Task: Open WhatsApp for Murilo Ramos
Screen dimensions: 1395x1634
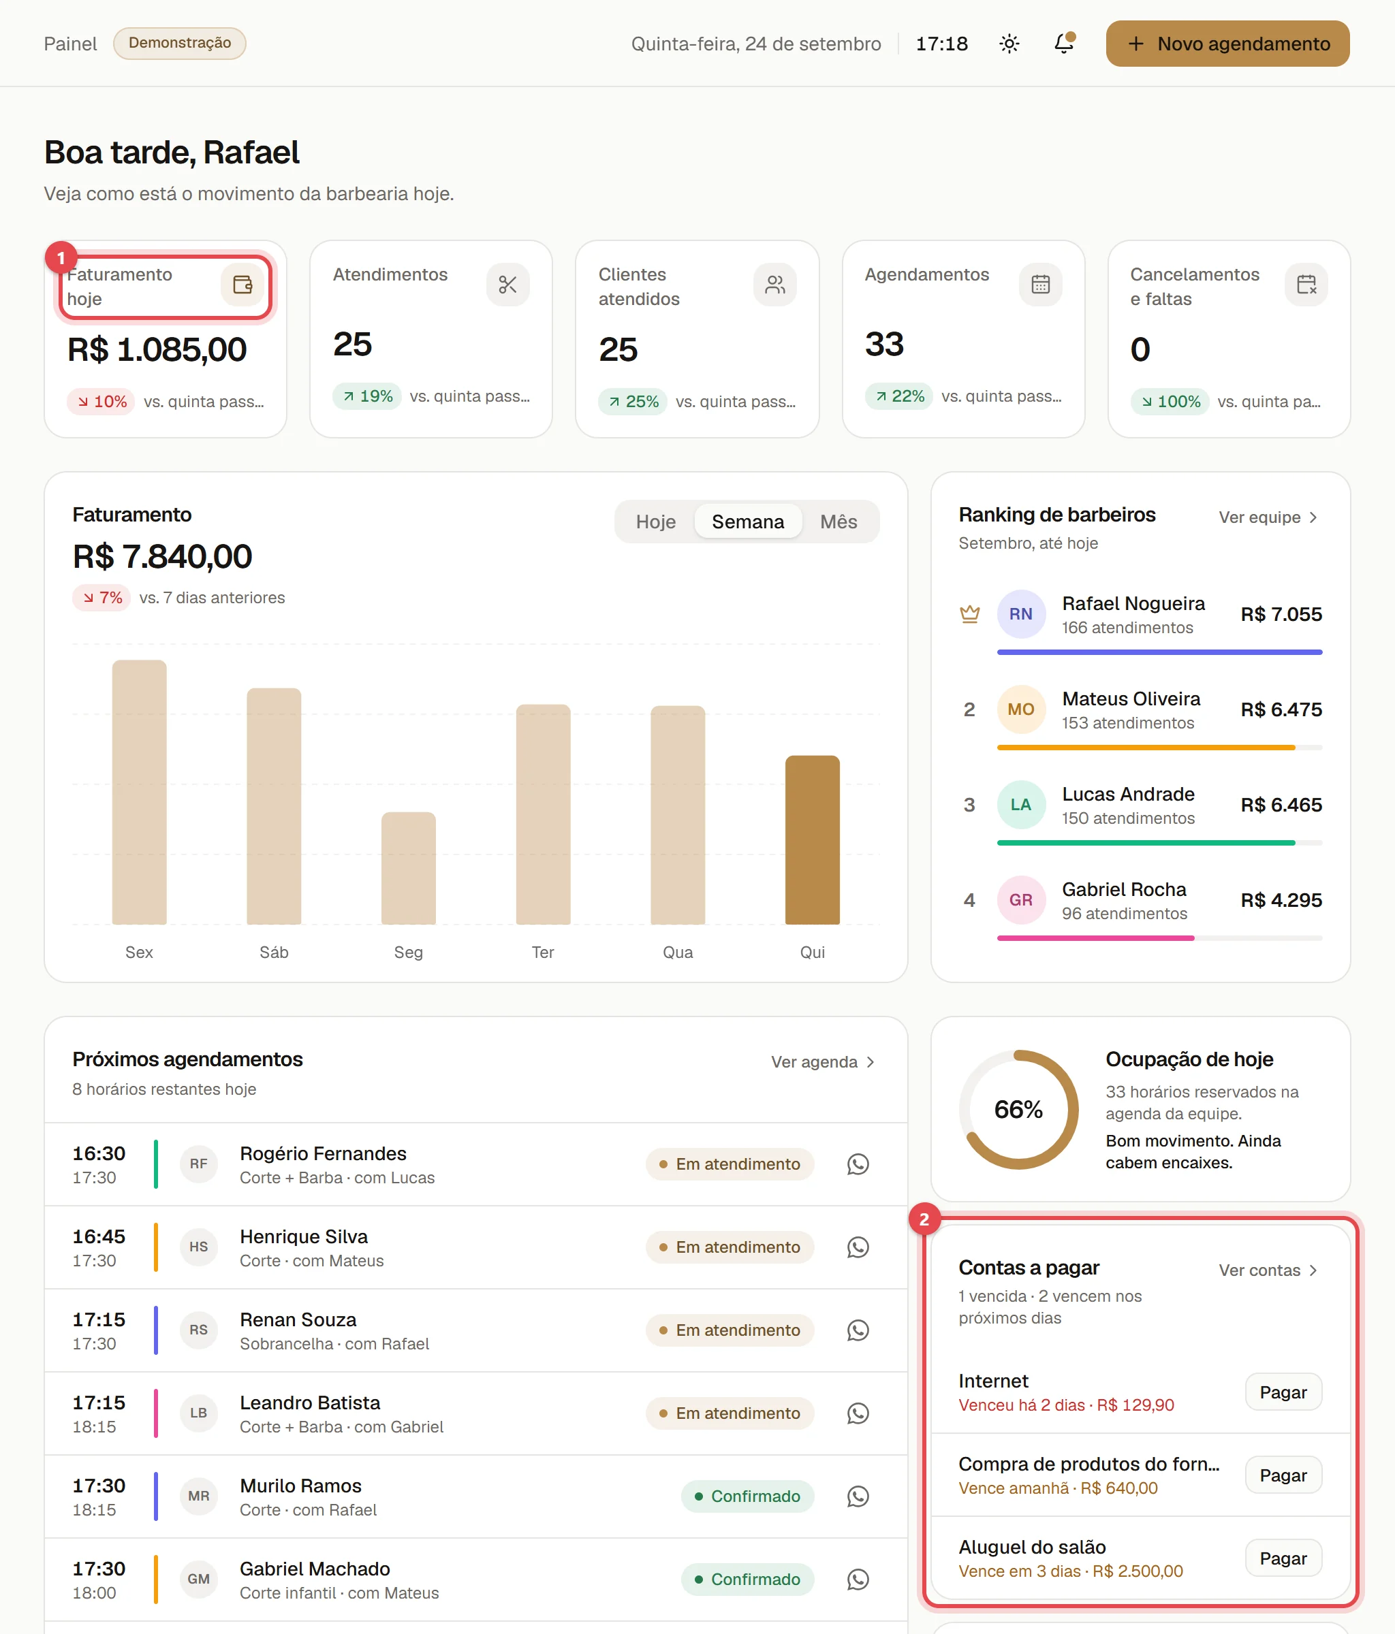Action: pyautogui.click(x=858, y=1496)
